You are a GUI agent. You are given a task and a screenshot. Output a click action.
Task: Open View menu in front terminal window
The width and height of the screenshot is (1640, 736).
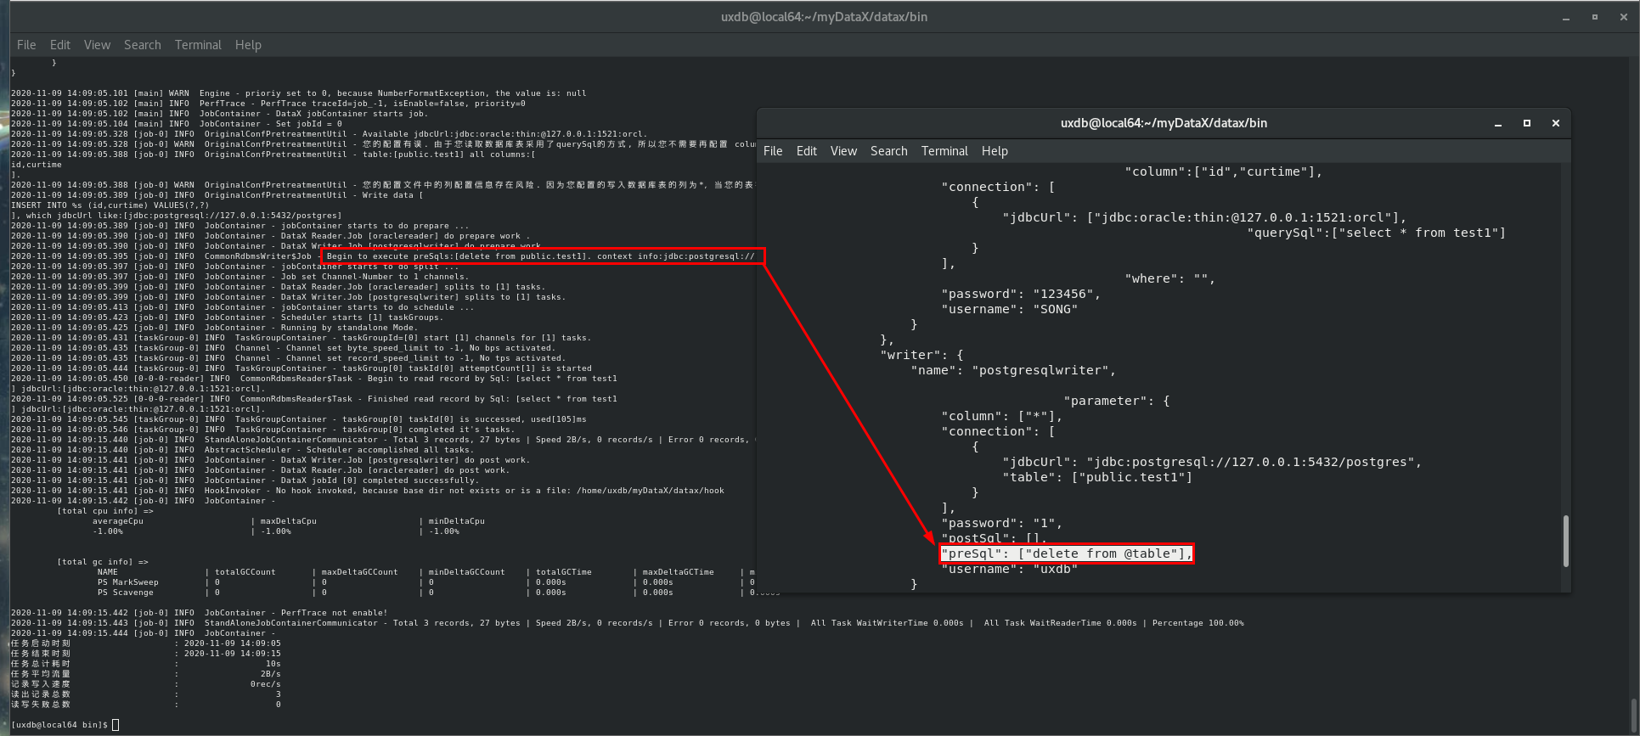[843, 151]
